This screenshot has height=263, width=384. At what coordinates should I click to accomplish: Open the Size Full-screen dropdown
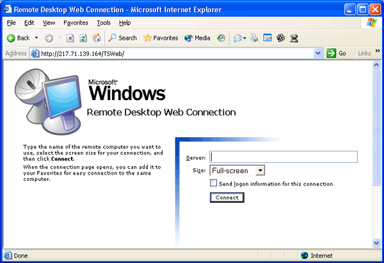click(237, 171)
